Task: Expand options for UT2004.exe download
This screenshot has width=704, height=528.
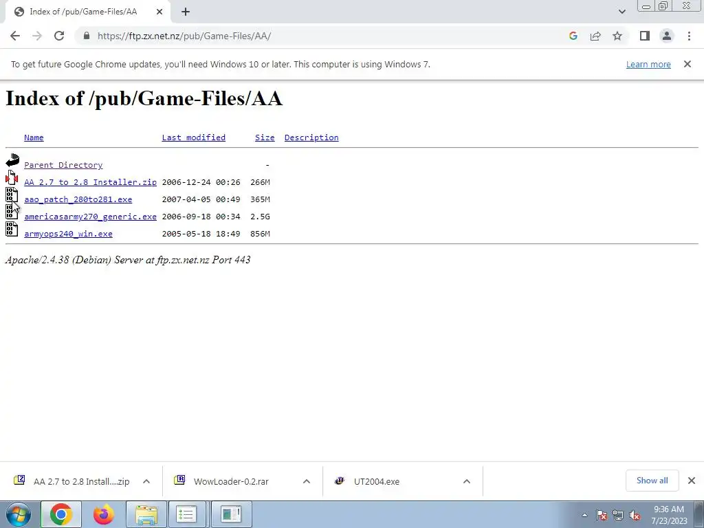Action: click(x=467, y=481)
